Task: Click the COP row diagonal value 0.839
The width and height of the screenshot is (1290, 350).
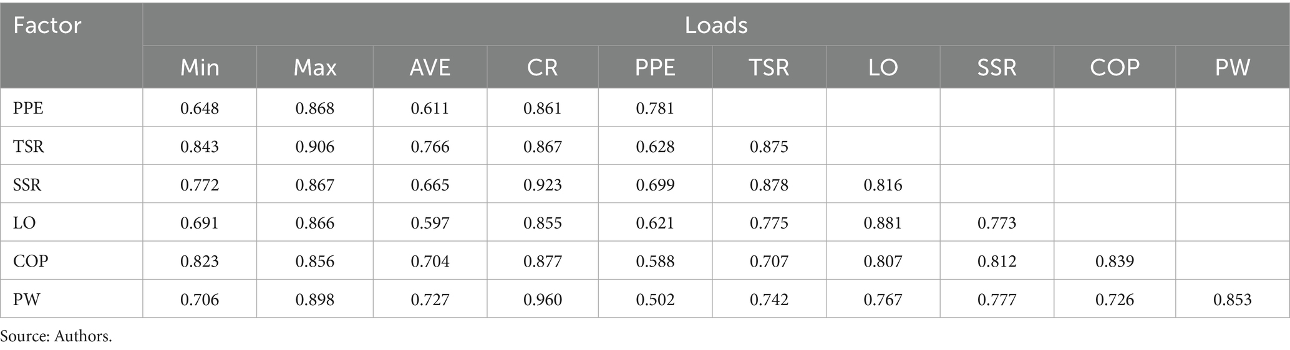Action: coord(1114,261)
